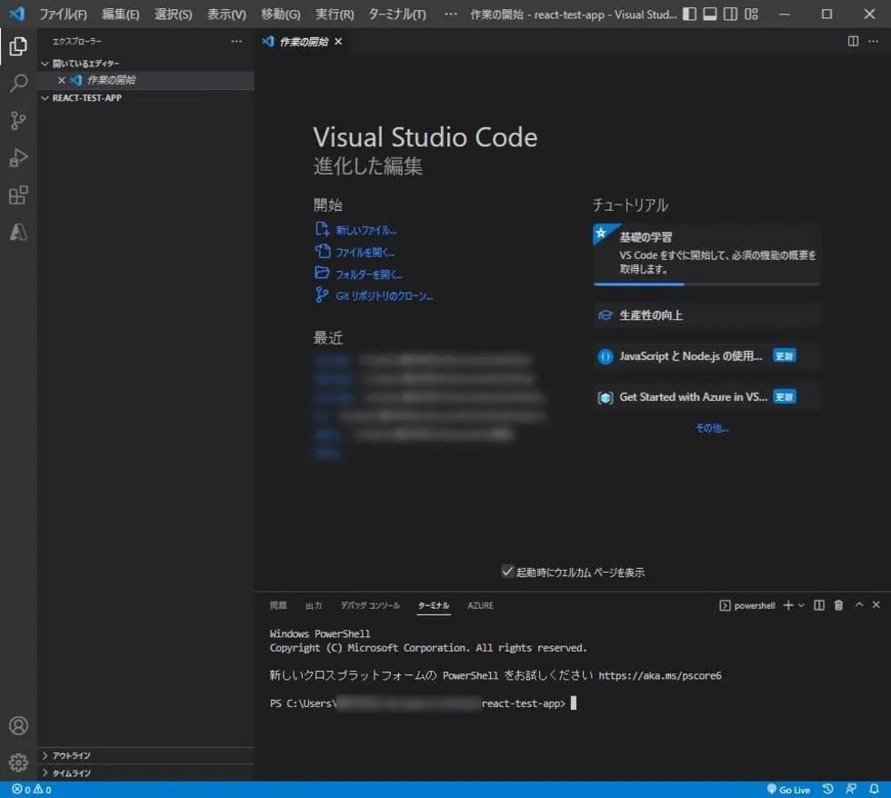Open the 移動(G) menu
891x798 pixels.
coord(281,15)
